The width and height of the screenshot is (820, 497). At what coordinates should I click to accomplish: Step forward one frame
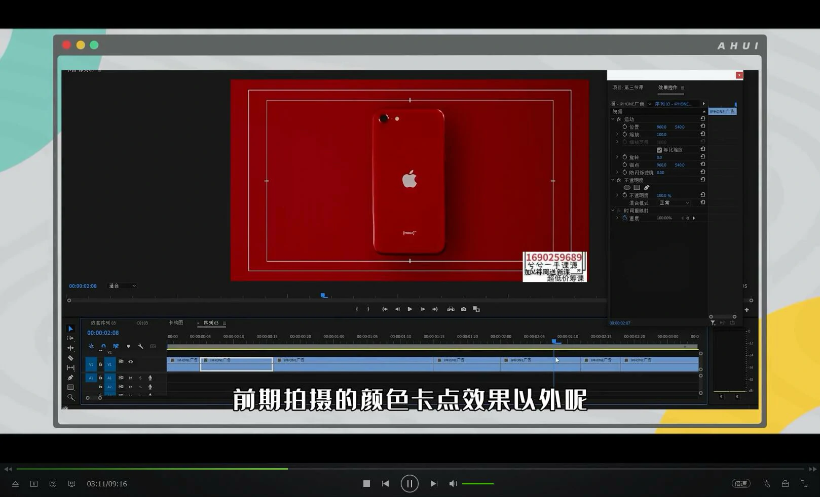pyautogui.click(x=423, y=309)
